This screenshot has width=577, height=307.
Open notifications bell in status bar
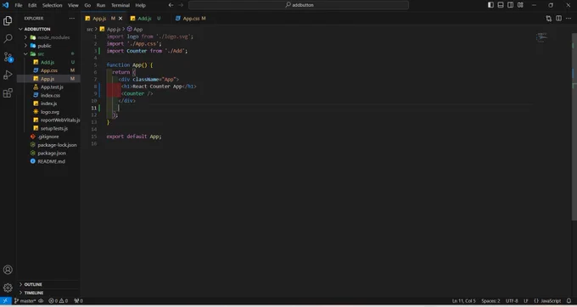[569, 301]
